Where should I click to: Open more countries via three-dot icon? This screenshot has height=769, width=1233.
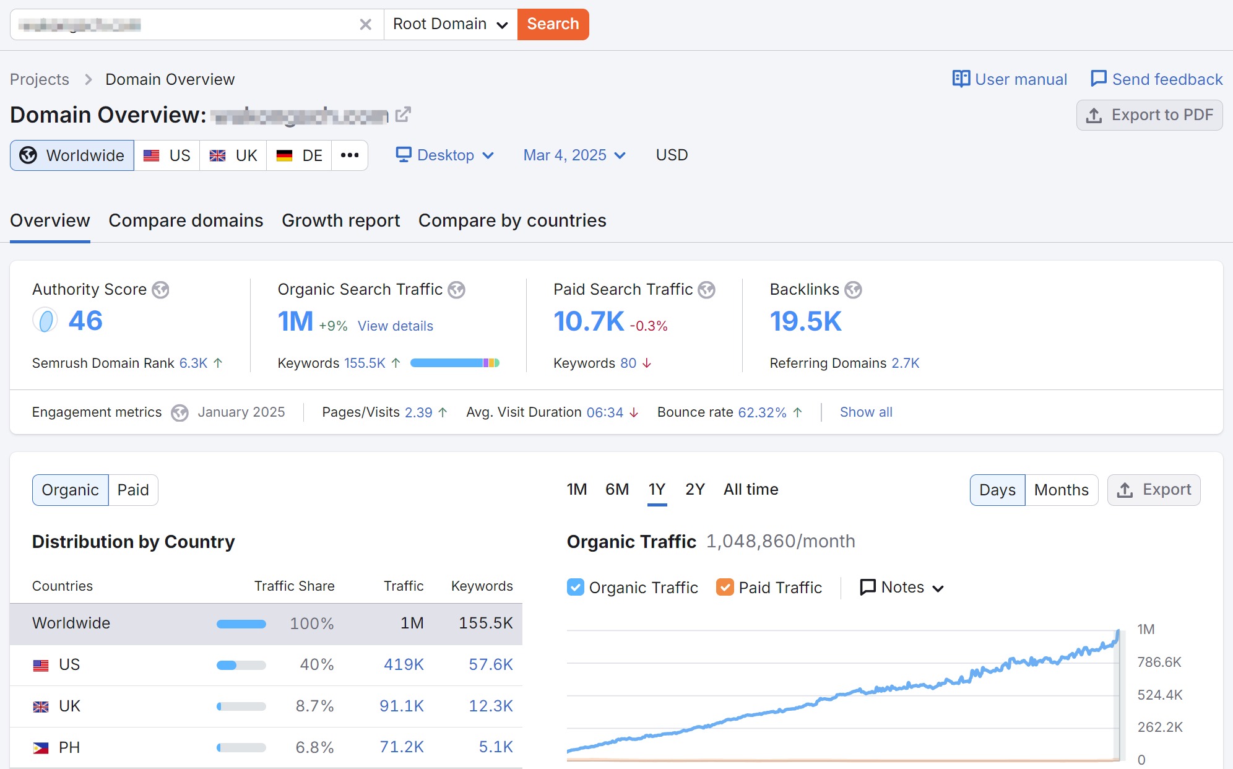(350, 155)
